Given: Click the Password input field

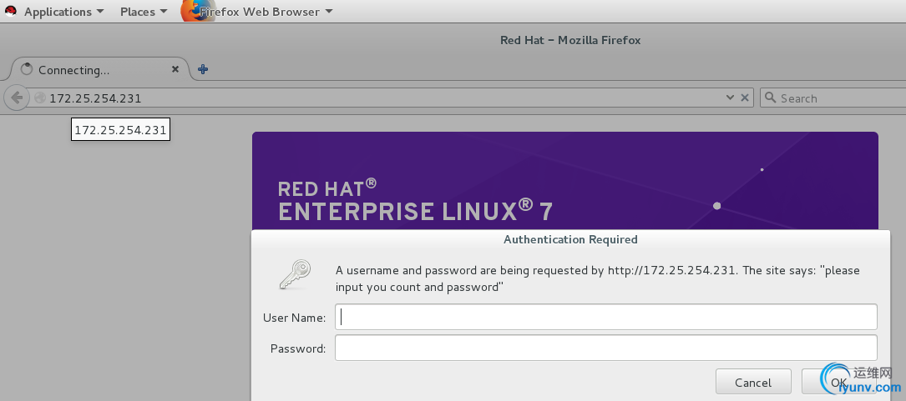Looking at the screenshot, I should 606,348.
